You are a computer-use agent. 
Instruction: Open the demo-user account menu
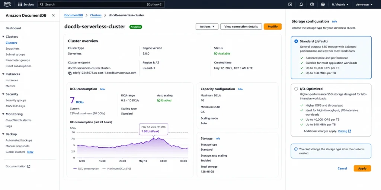pos(364,4)
